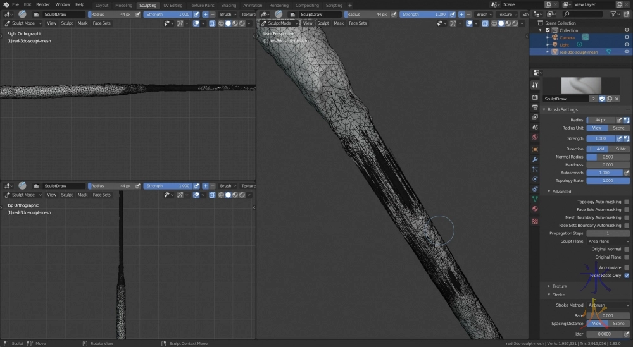Select the Subtract direction button

[619, 149]
